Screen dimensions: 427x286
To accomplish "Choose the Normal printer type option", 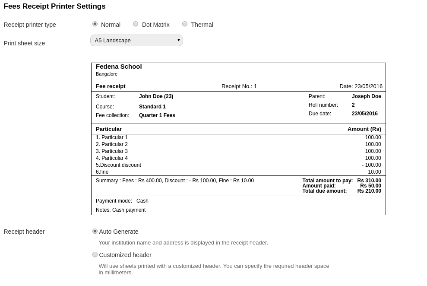I will [x=95, y=24].
